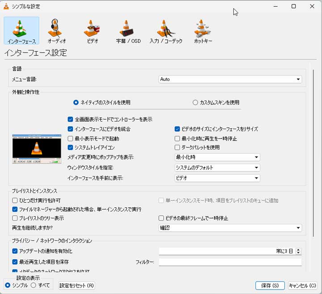Click the 設定をリセット (R) button
The image size is (322, 294).
pyautogui.click(x=76, y=286)
